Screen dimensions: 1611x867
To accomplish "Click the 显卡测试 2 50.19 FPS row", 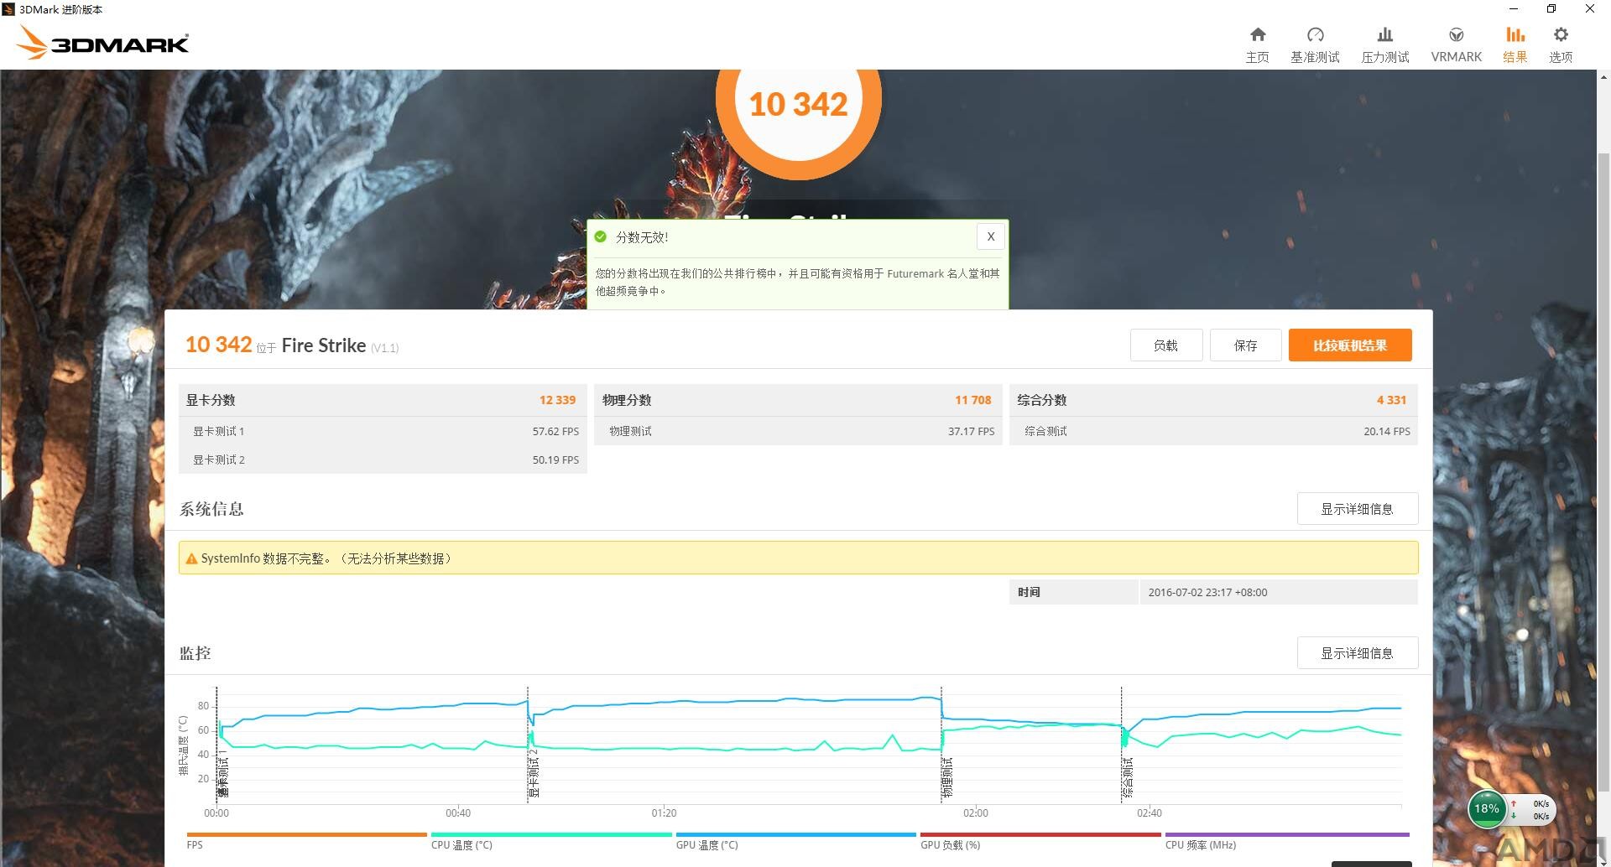I will [x=383, y=459].
